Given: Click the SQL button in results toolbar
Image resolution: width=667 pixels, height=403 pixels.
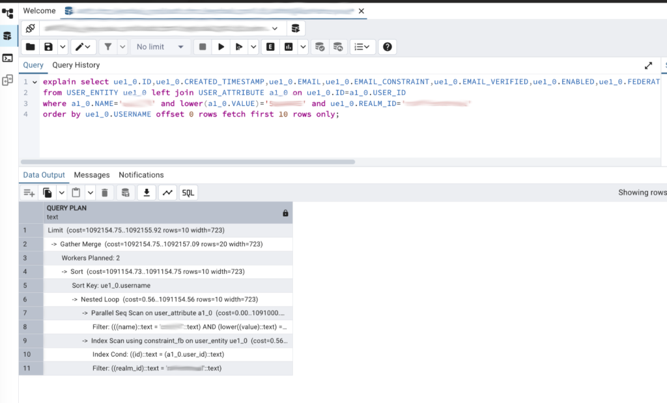Looking at the screenshot, I should 188,193.
